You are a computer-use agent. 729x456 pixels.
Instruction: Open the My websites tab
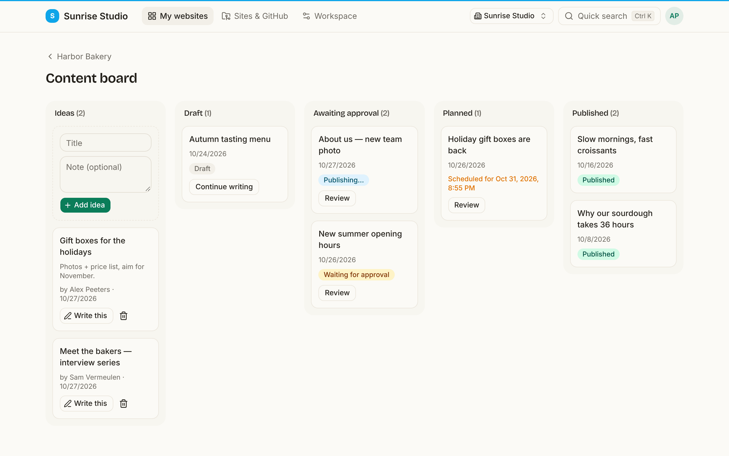tap(177, 16)
